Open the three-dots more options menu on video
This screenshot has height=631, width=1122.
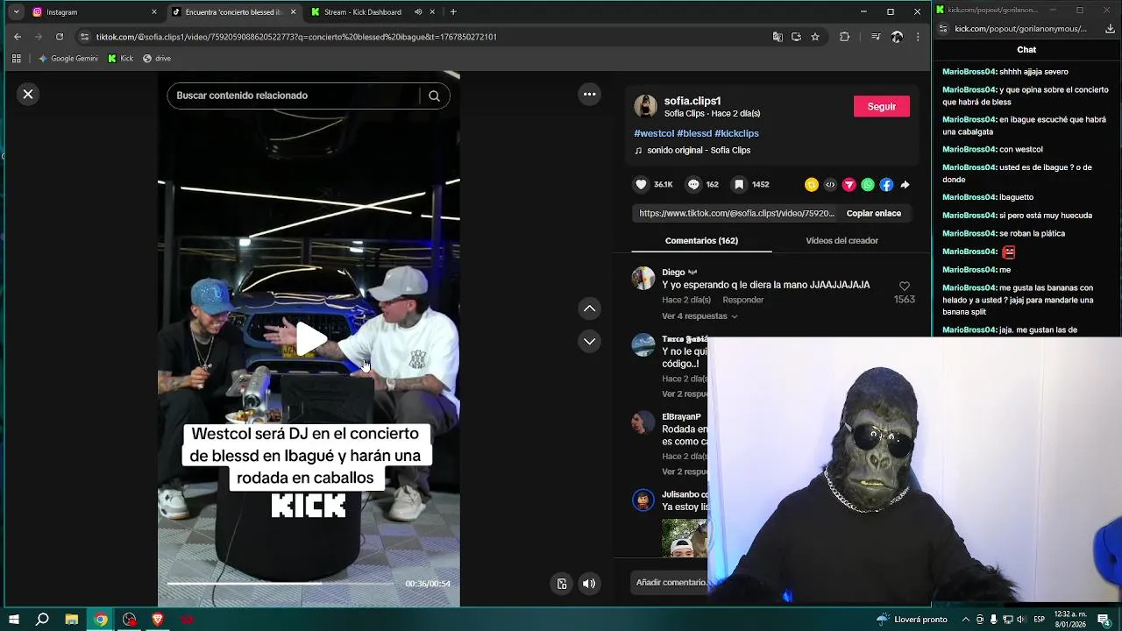point(590,94)
